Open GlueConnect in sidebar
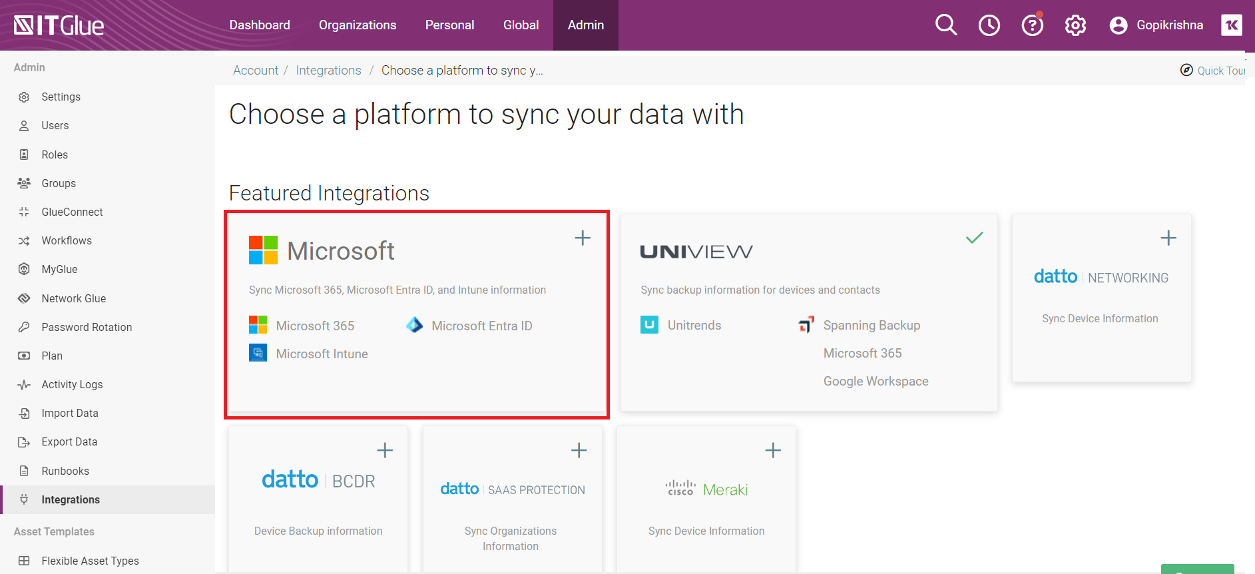This screenshot has width=1255, height=574. [72, 212]
